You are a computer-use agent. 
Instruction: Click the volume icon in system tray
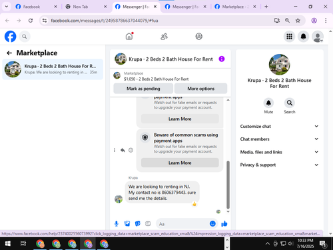tap(290, 244)
